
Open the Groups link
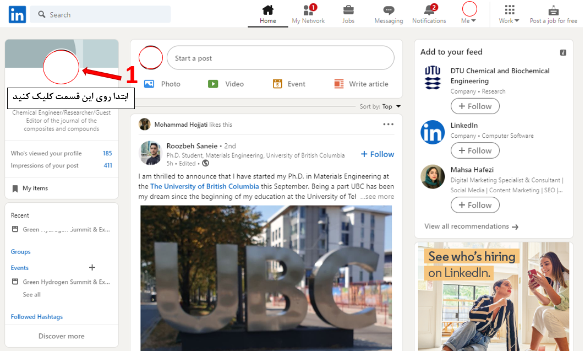coord(20,252)
